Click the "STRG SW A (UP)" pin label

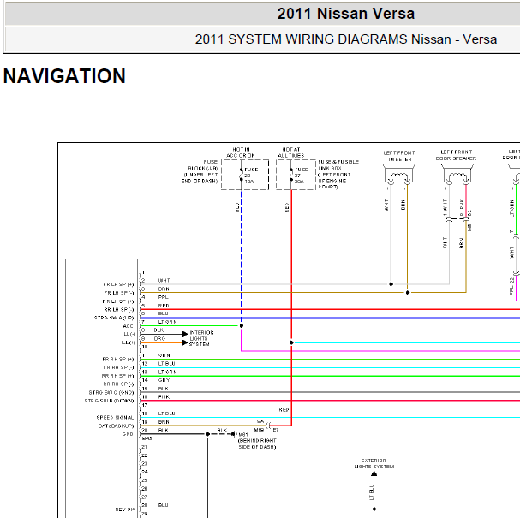point(114,318)
